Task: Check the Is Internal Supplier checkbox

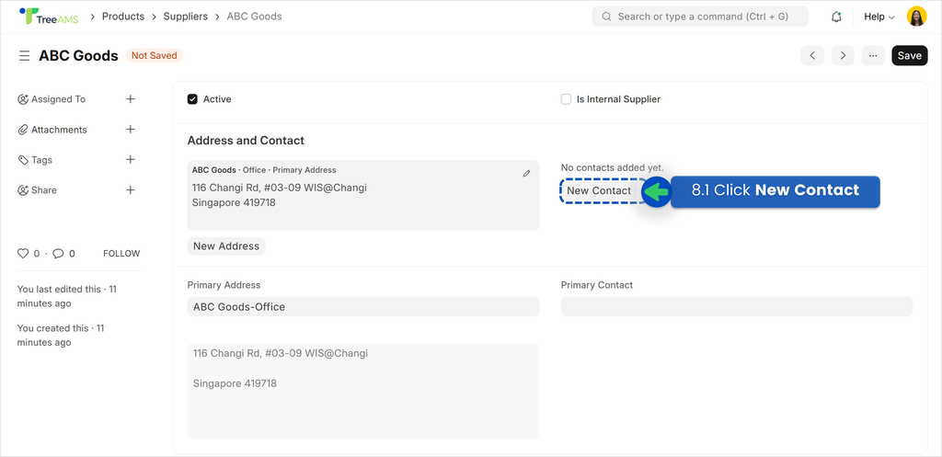Action: point(566,99)
